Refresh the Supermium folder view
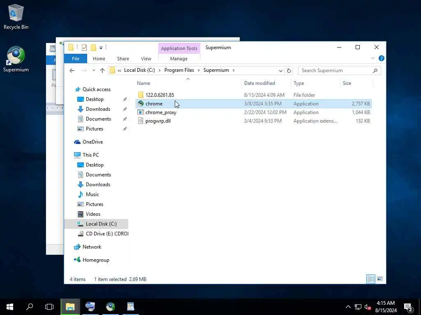 point(289,71)
